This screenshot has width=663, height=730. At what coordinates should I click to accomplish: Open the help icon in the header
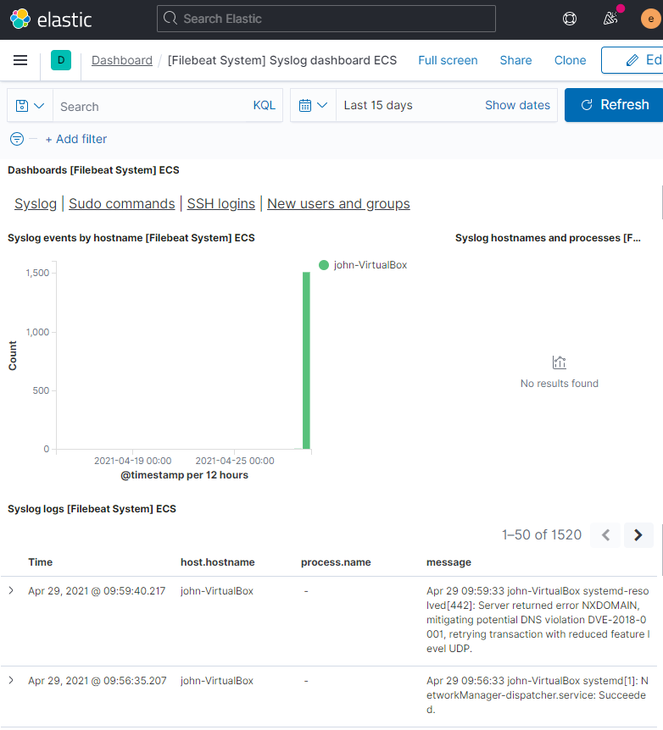pos(569,18)
